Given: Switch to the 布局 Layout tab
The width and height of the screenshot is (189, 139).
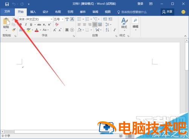Looking at the screenshot, I should pyautogui.click(x=58, y=12).
